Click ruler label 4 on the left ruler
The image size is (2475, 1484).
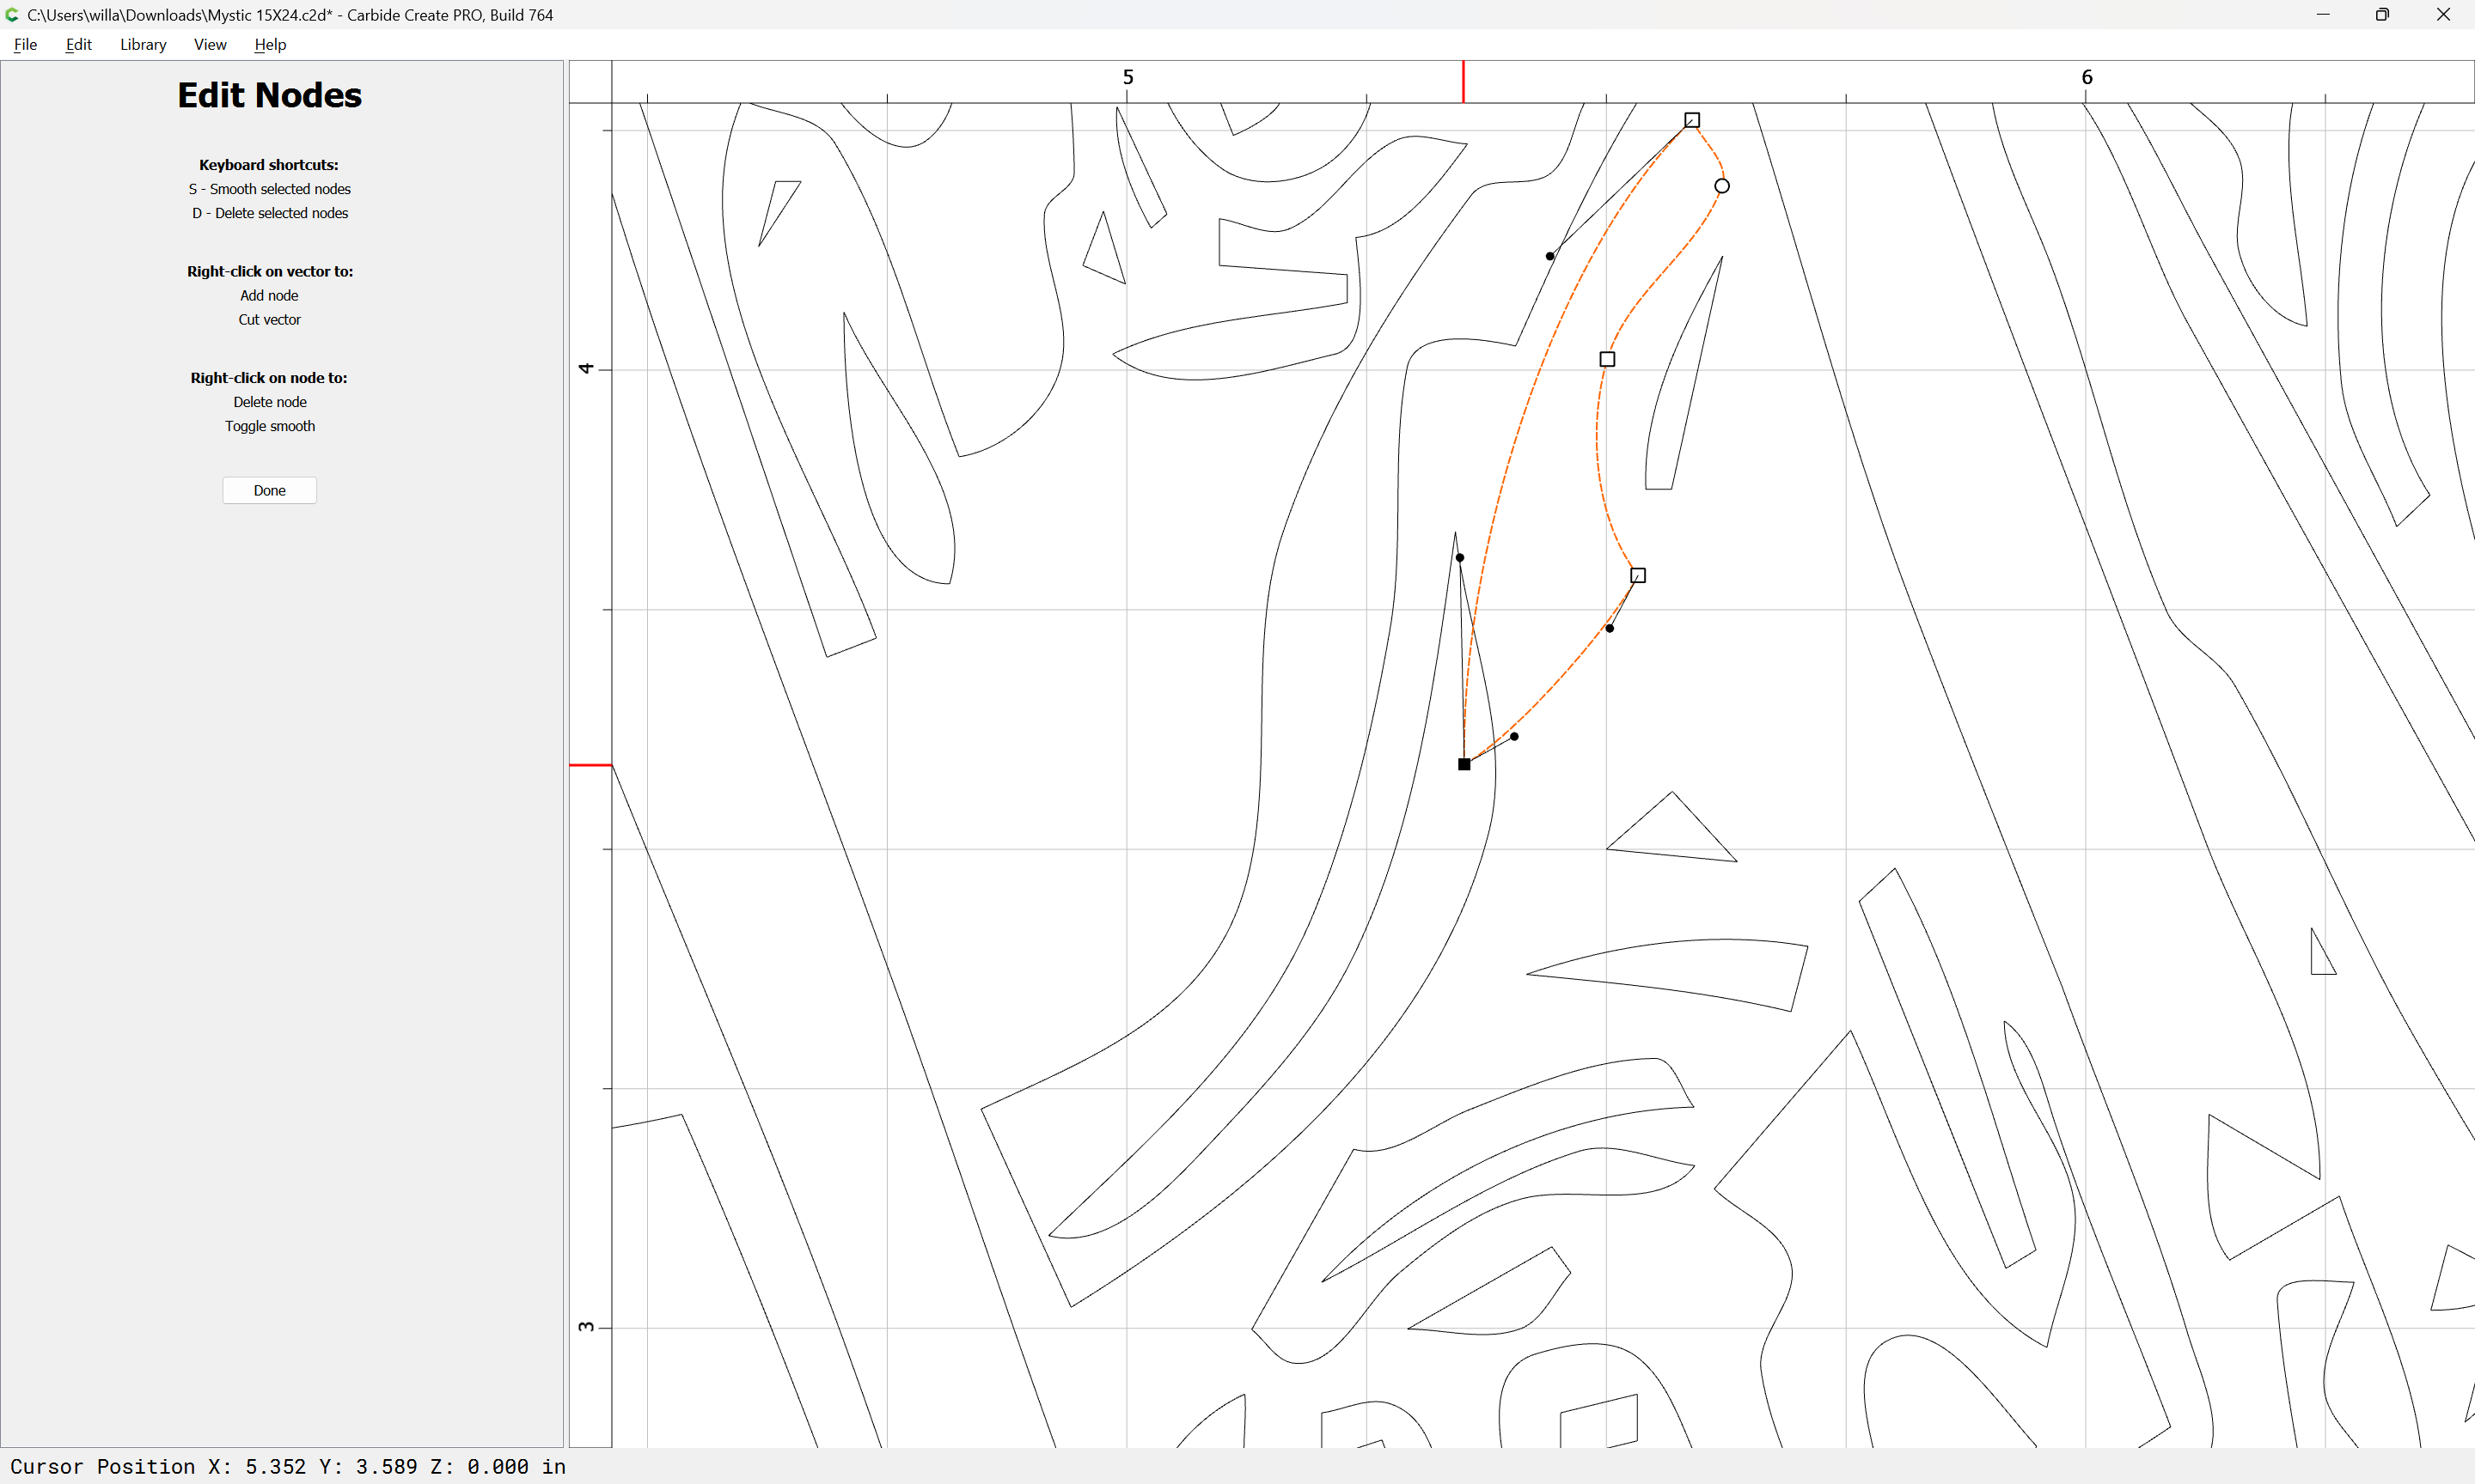coord(586,369)
